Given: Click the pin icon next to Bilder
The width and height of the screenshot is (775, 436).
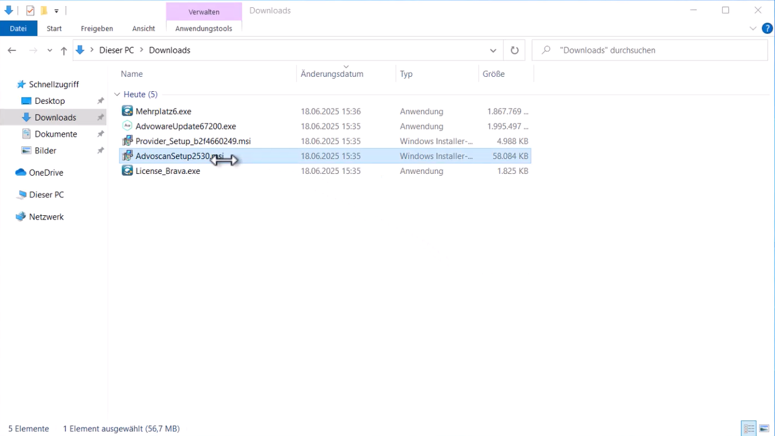Looking at the screenshot, I should point(101,151).
